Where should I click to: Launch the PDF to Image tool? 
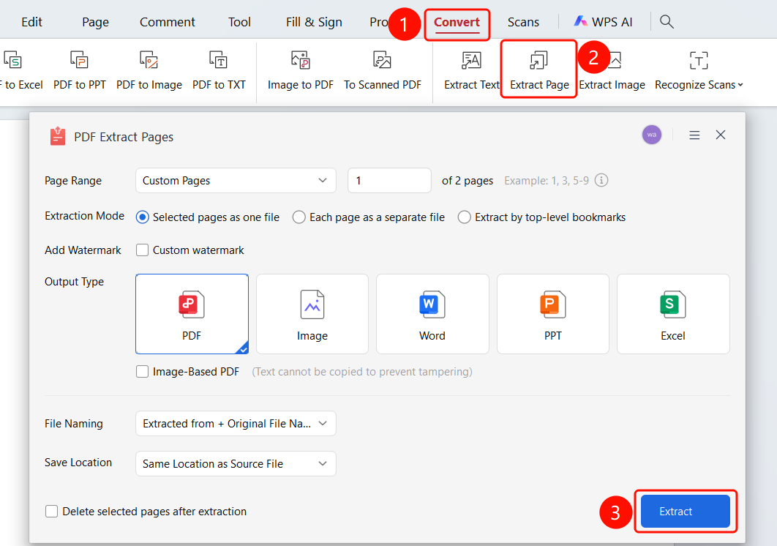click(x=149, y=70)
